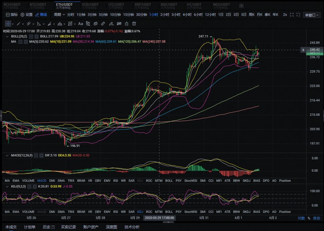This screenshot has width=324, height=231.
Task: Open the 深度图 depth chart tab
Action: click(112, 227)
